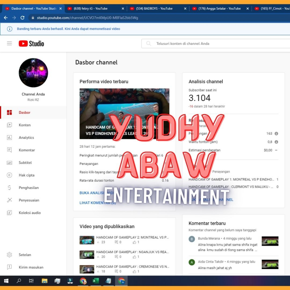Open the Penghasilan monetization page
Viewport: 290px width, 290px height.
pyautogui.click(x=29, y=187)
